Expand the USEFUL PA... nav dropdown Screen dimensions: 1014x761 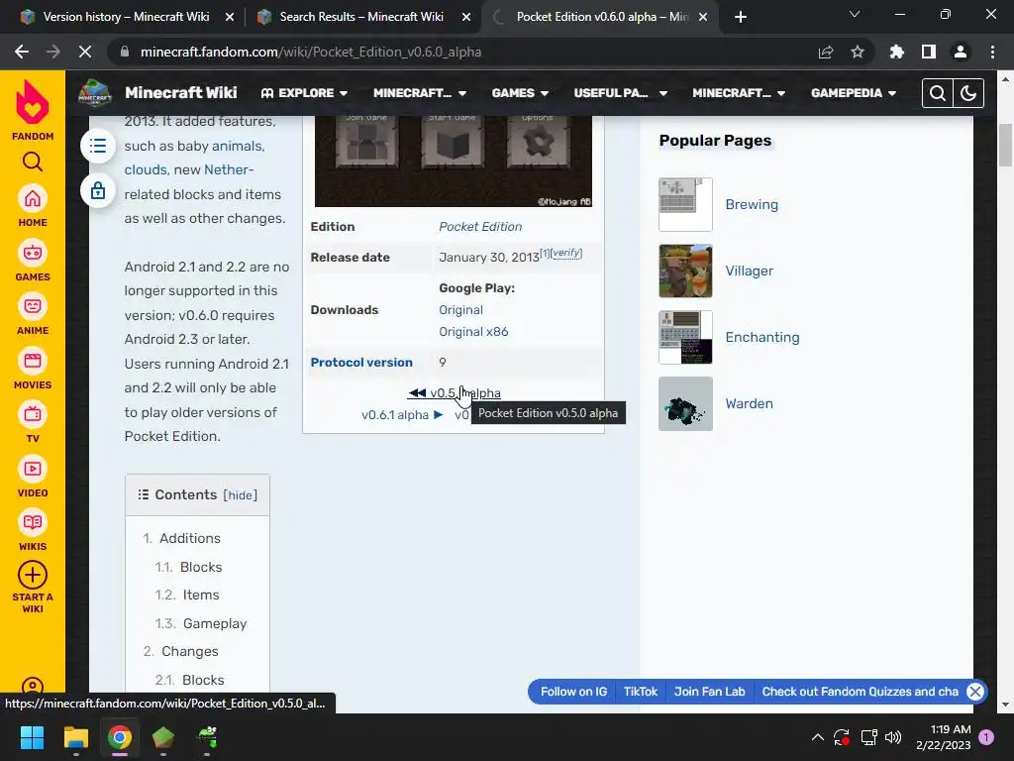tap(620, 93)
